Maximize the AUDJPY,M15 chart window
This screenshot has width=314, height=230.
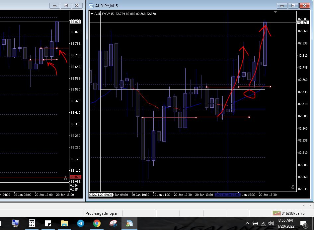point(293,6)
